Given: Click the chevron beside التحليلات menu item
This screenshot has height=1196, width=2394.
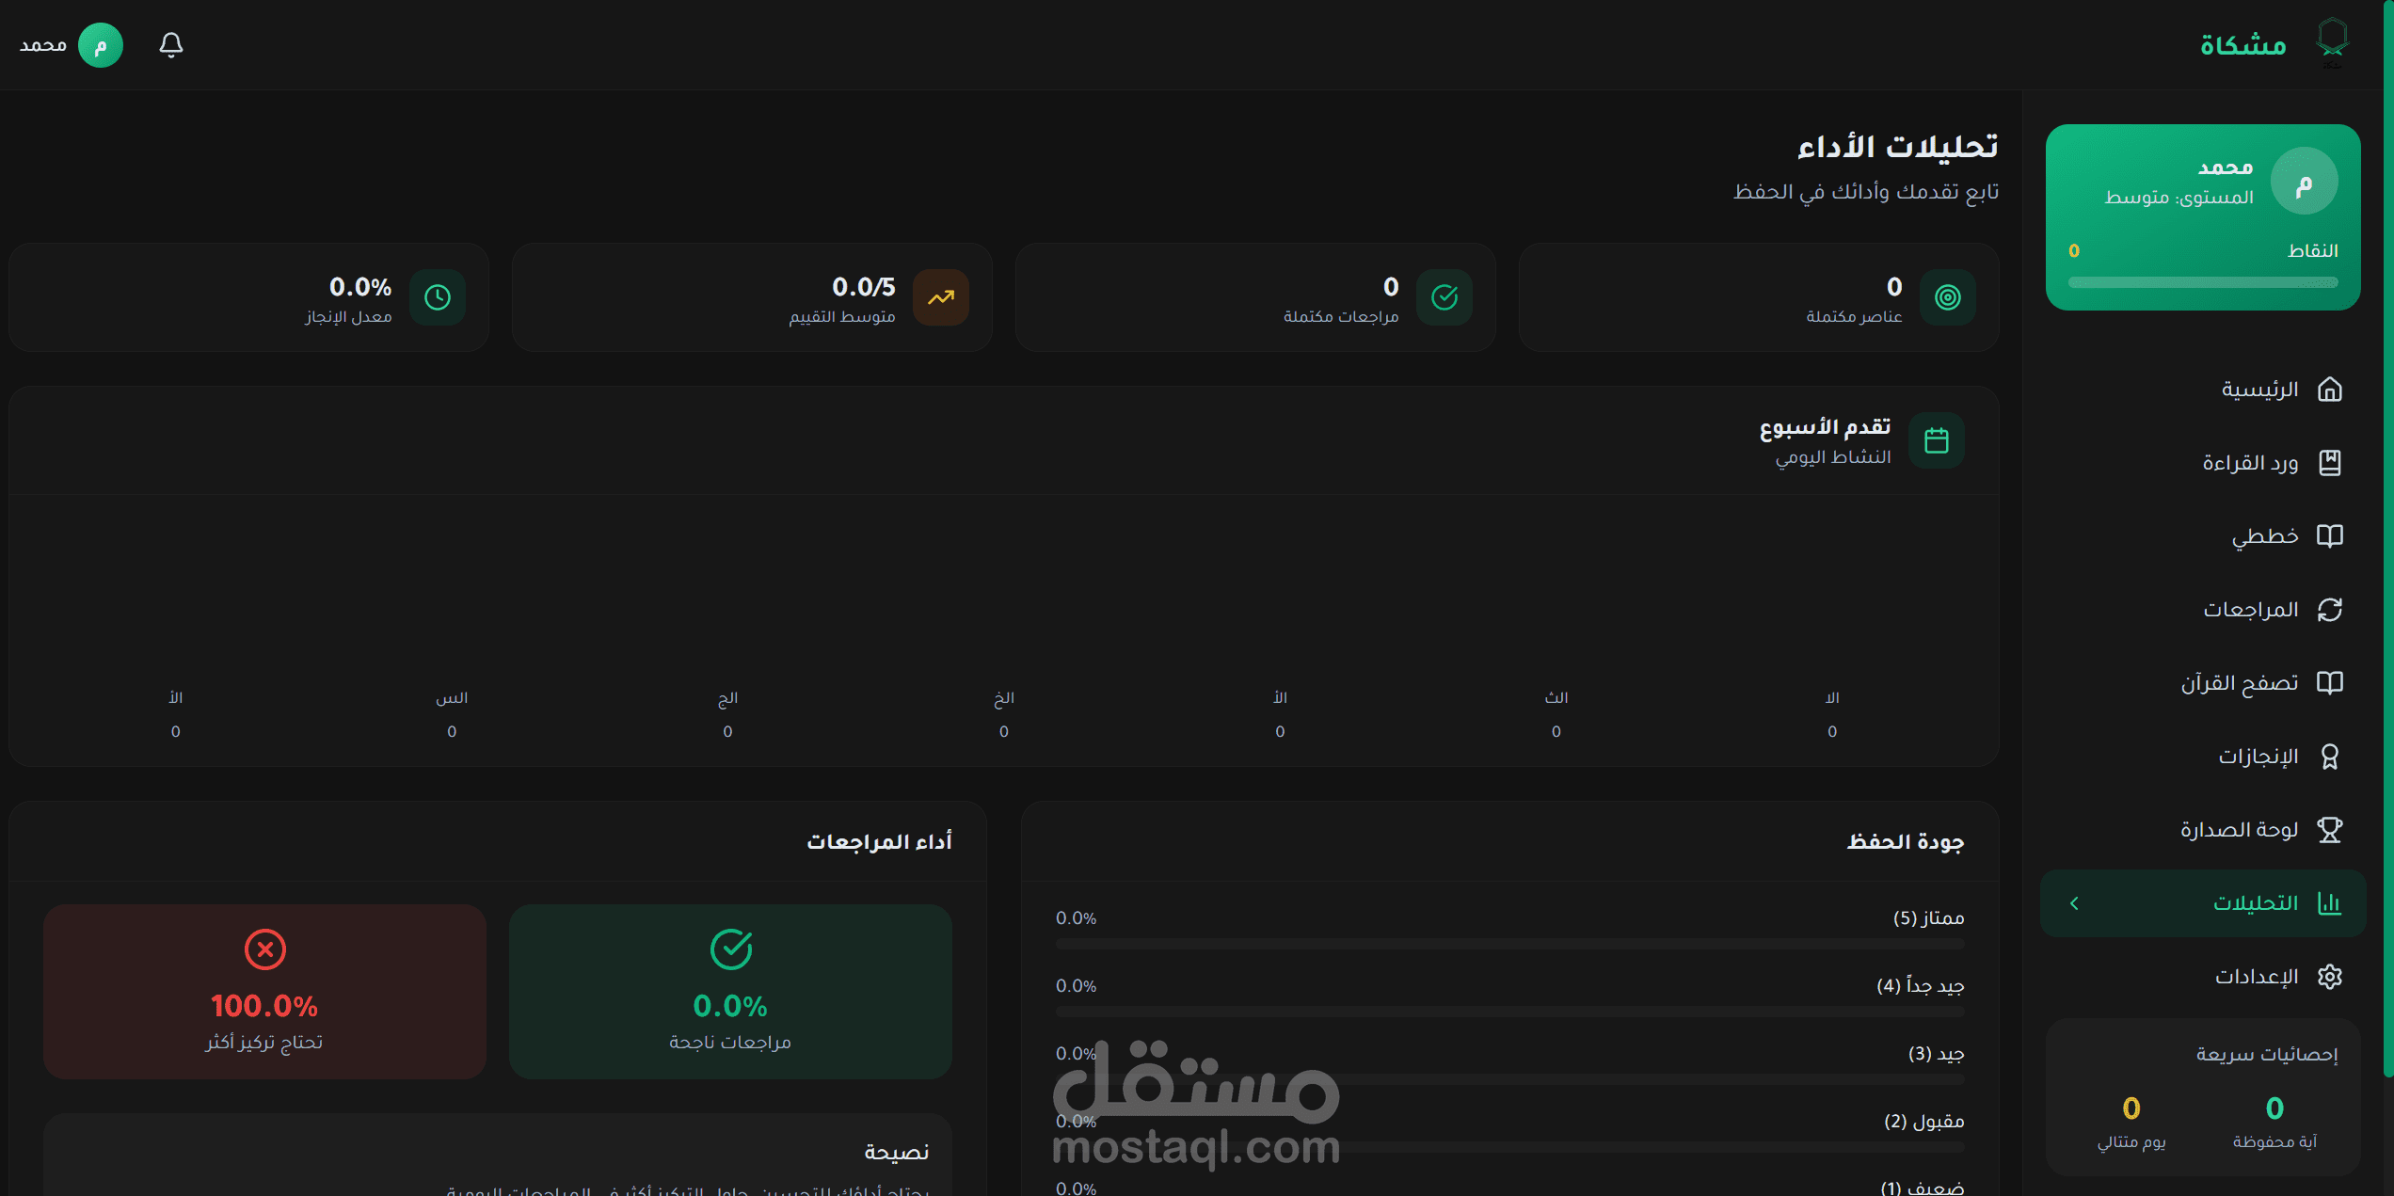Looking at the screenshot, I should pyautogui.click(x=2074, y=903).
